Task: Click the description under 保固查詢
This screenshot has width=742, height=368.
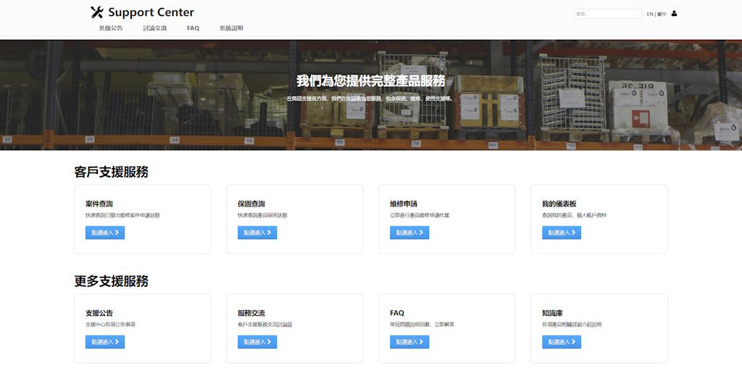Action: tap(262, 215)
